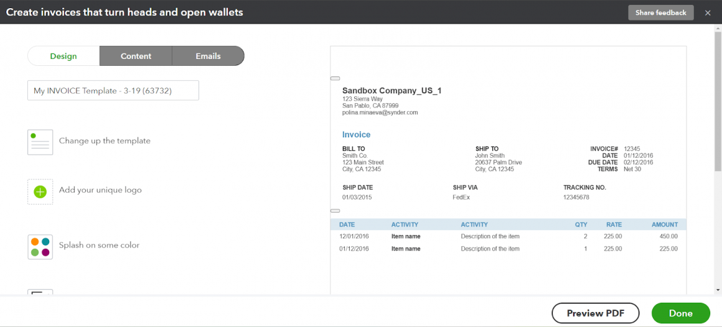This screenshot has width=722, height=327.
Task: Click the margin handle above the table header
Action: coord(335,211)
